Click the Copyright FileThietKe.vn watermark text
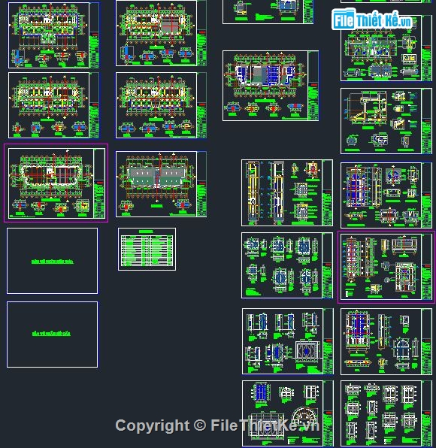Screen dimensions: 436x448 (217, 425)
